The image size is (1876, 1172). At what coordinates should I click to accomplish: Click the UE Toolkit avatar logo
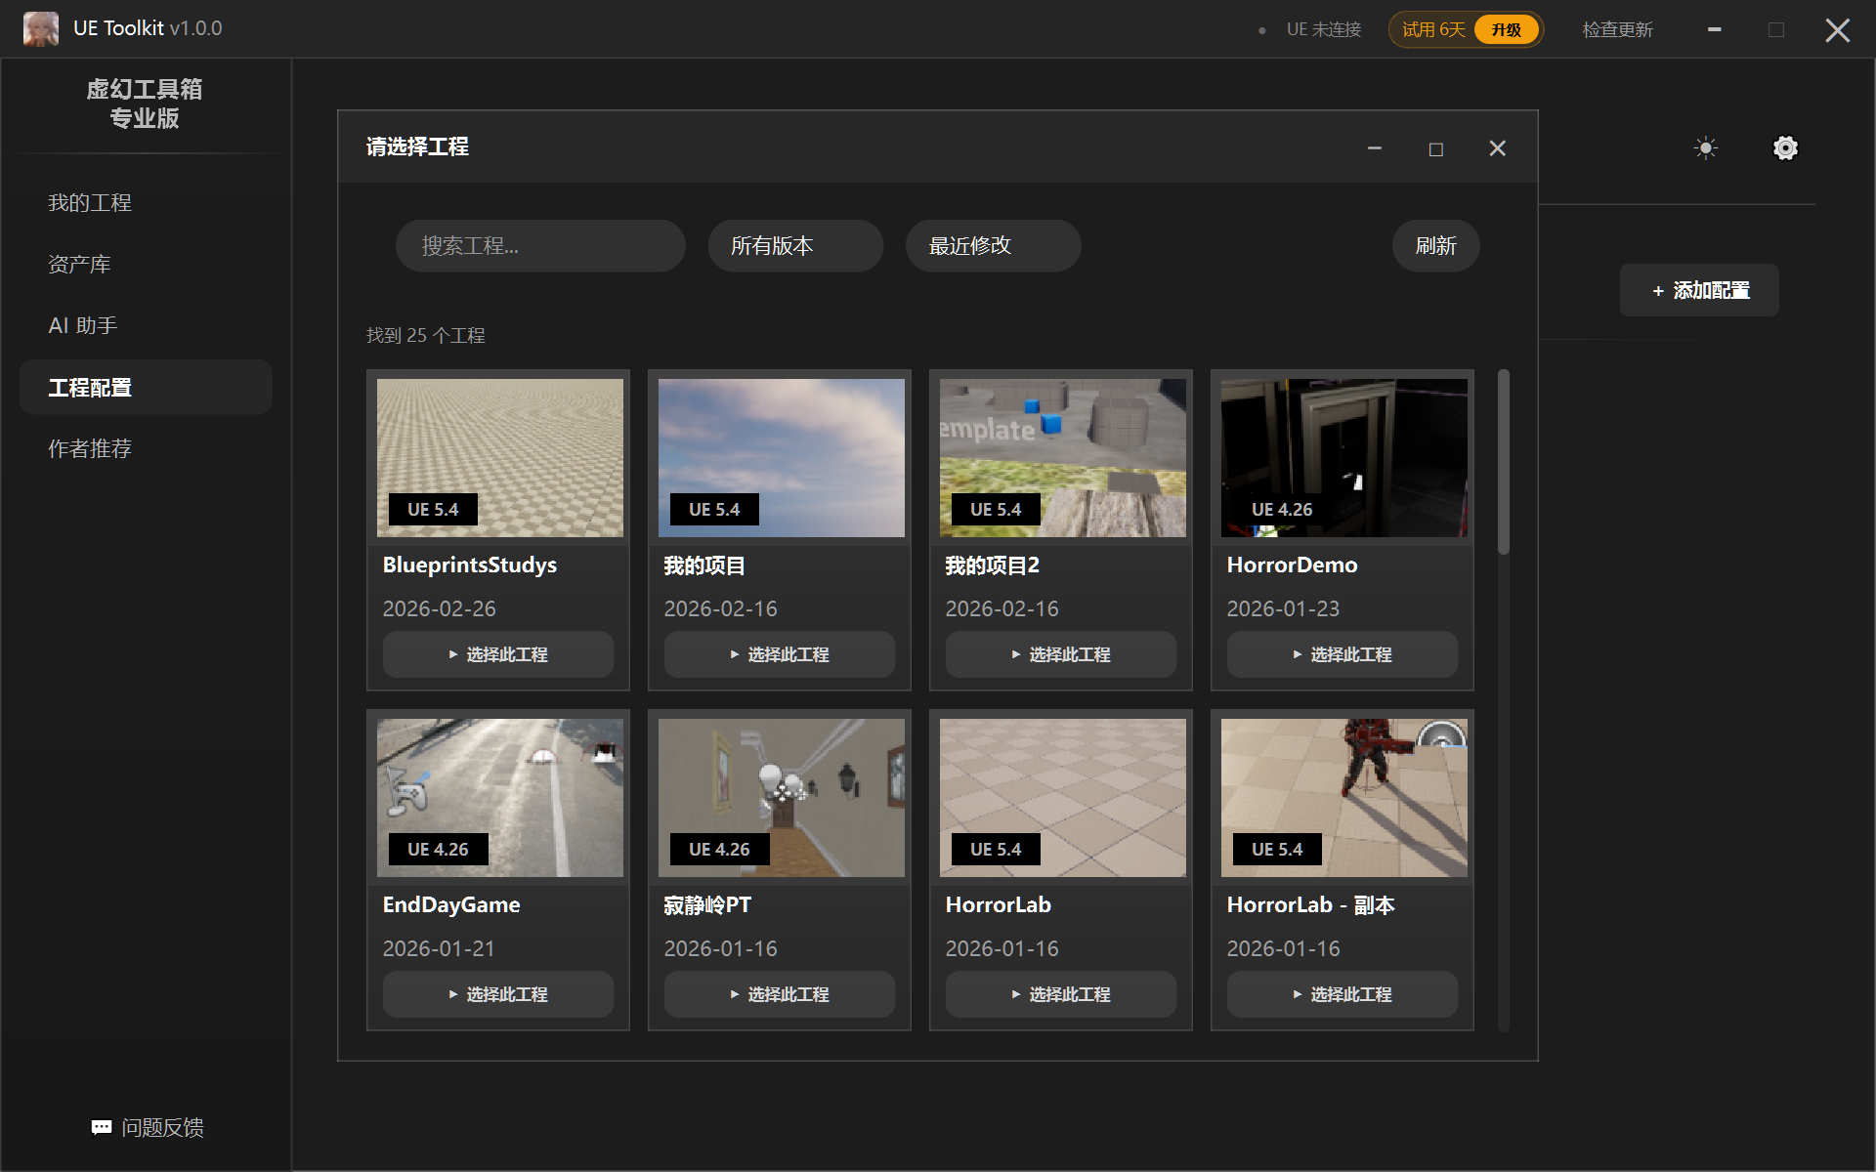click(41, 28)
